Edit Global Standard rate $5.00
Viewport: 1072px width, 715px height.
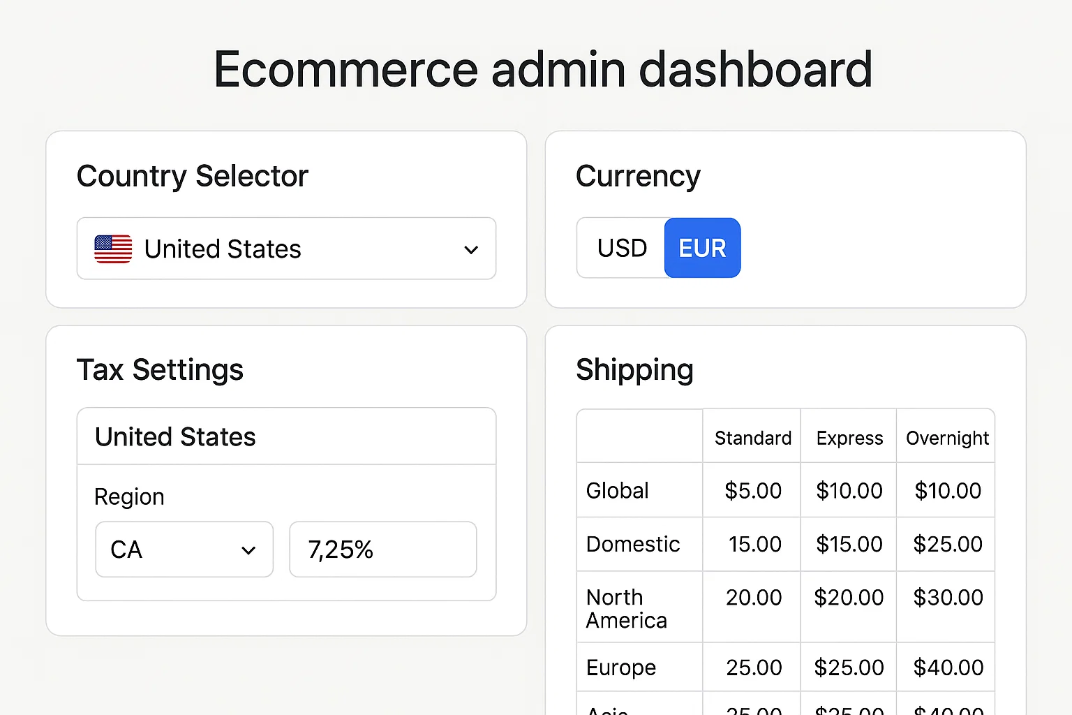point(752,490)
